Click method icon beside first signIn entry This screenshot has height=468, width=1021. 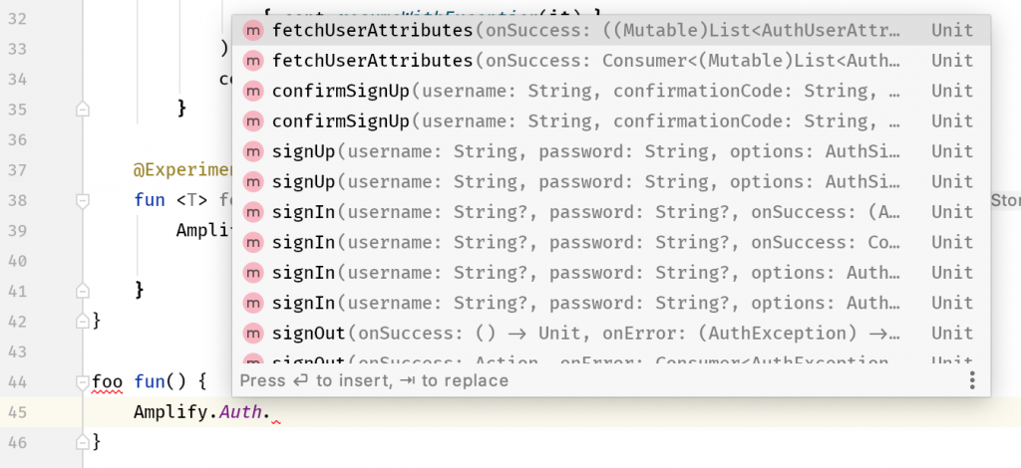(252, 212)
